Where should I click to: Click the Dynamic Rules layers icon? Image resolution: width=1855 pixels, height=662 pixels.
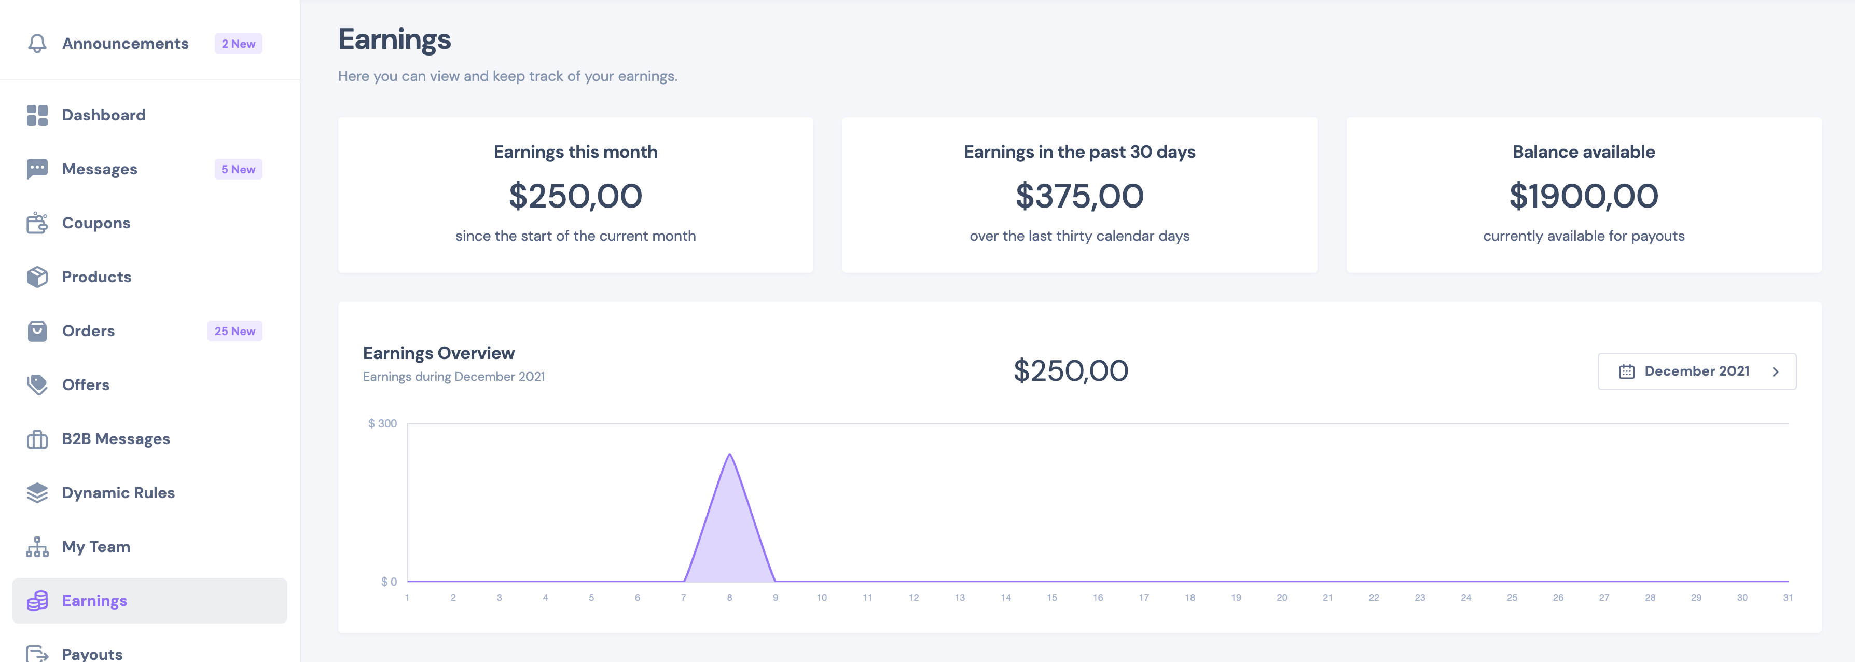point(37,493)
